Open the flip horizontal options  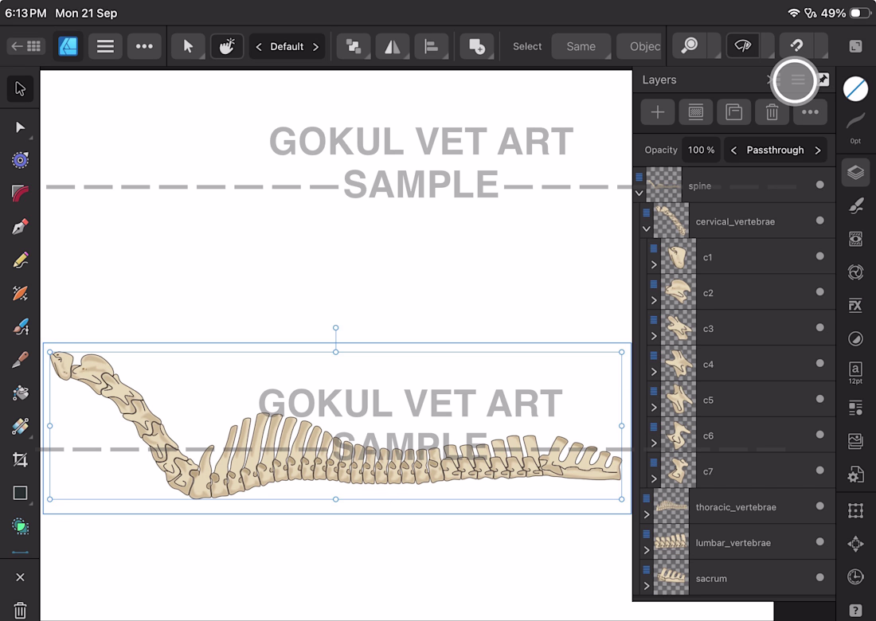click(392, 46)
